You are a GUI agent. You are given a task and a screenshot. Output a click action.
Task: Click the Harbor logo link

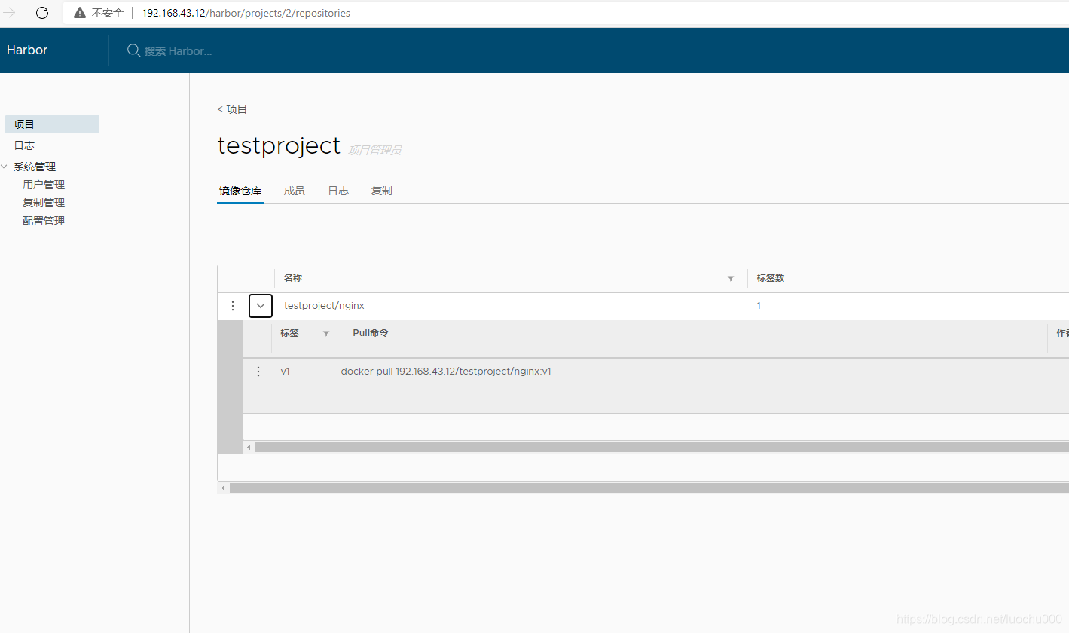click(x=27, y=50)
